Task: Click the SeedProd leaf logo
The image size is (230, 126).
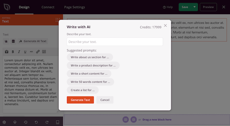Action: [x=7, y=7]
